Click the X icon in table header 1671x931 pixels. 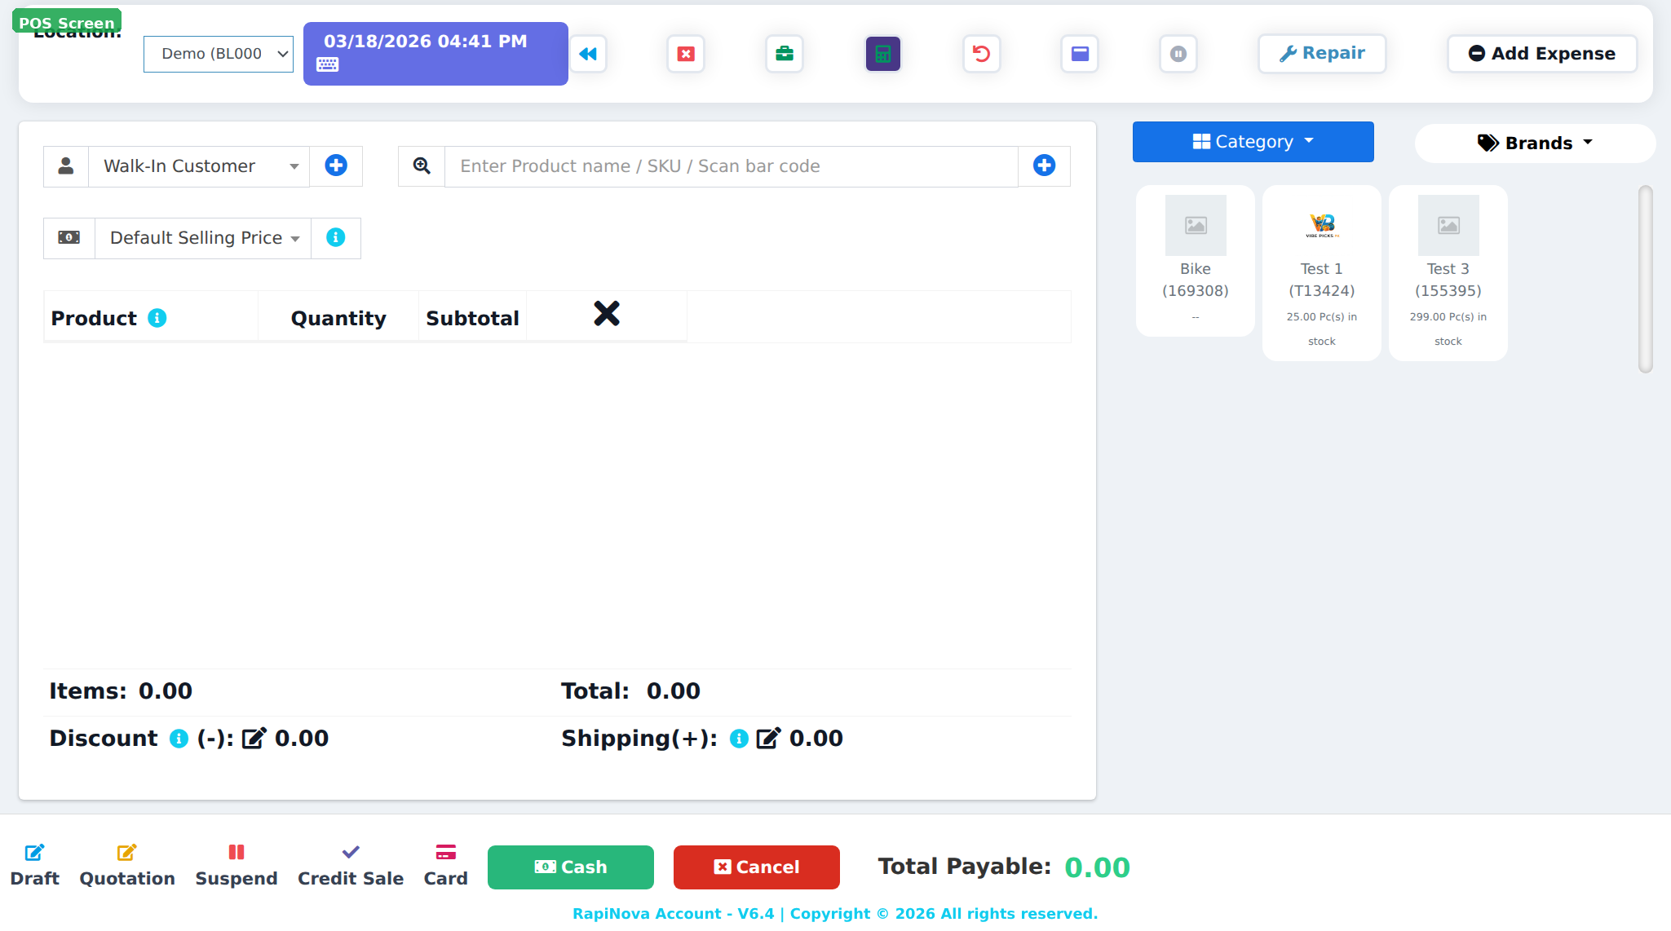(607, 313)
